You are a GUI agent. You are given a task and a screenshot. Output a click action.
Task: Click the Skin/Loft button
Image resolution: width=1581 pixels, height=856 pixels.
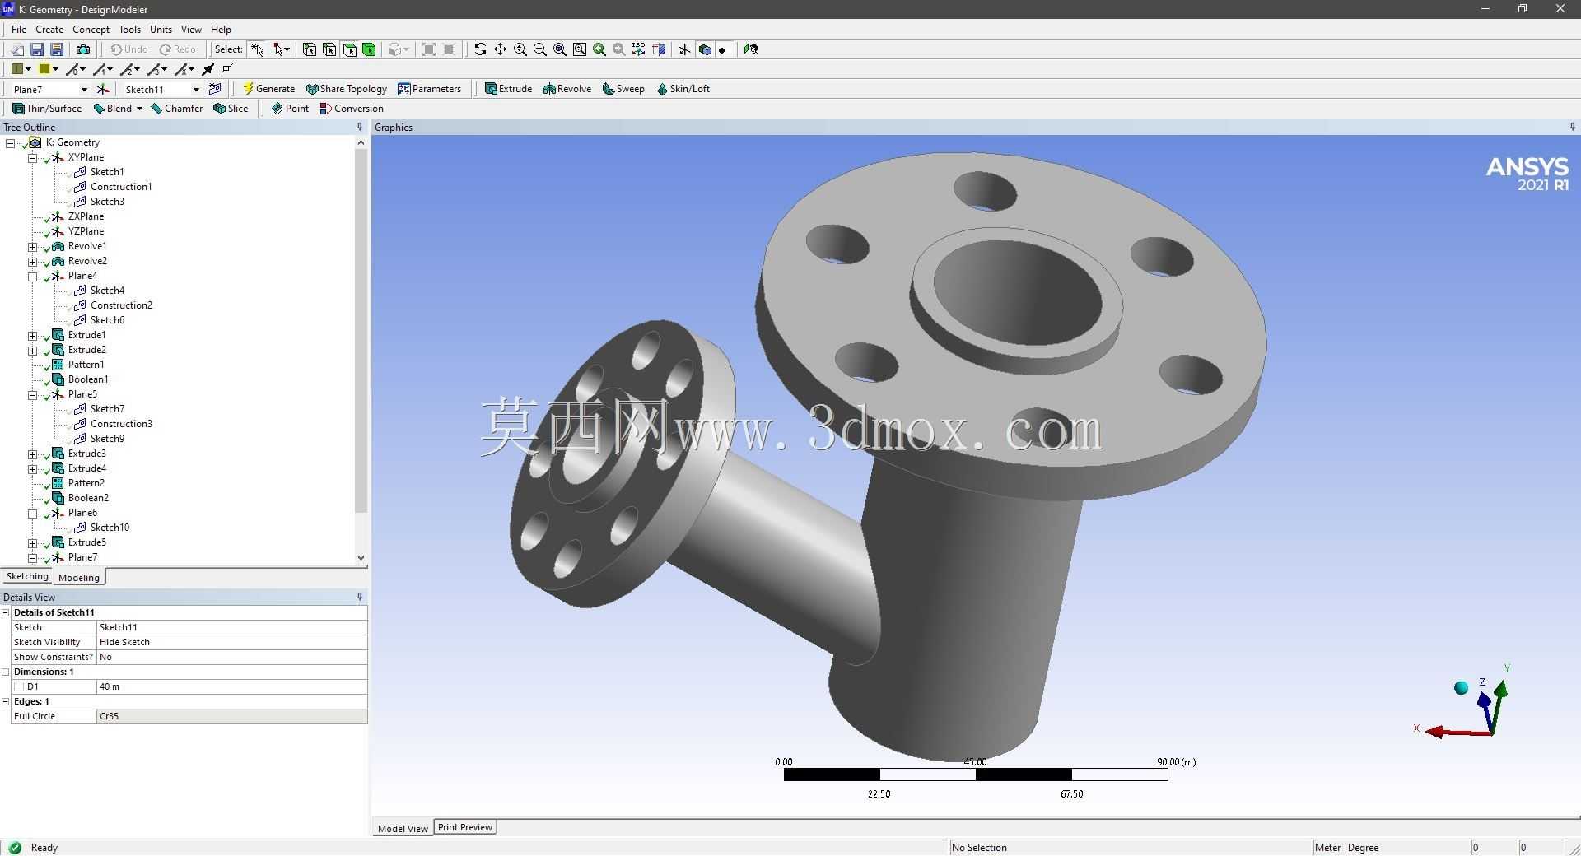(x=683, y=89)
